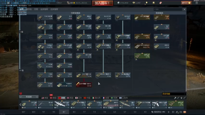Open the list icon in bottom bar

tap(173, 112)
